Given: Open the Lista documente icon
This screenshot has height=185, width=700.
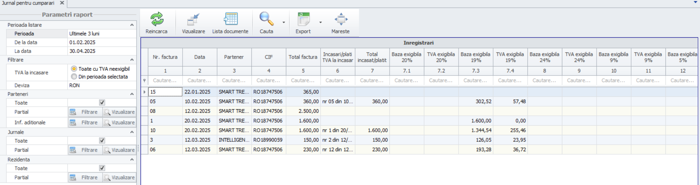Looking at the screenshot, I should [230, 19].
